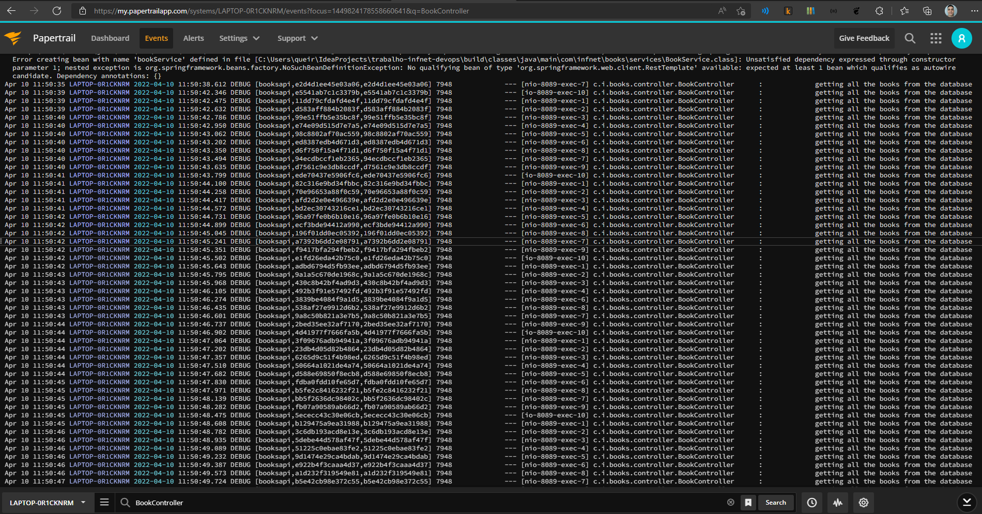Select the Events tab
Viewport: 982px width, 514px height.
tap(156, 38)
